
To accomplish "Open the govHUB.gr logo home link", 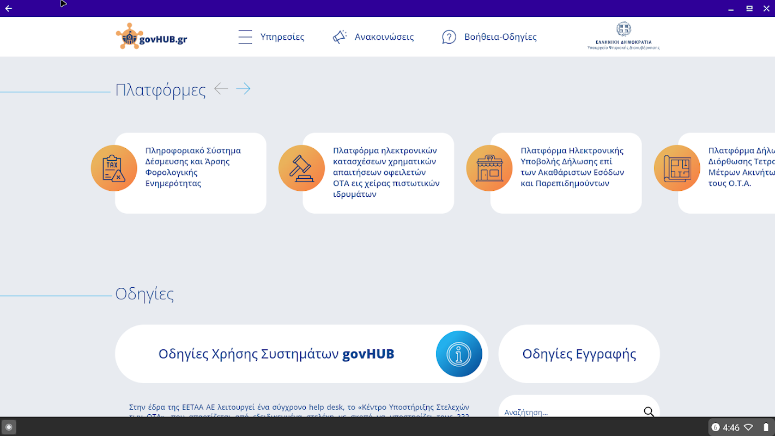I will (x=152, y=37).
